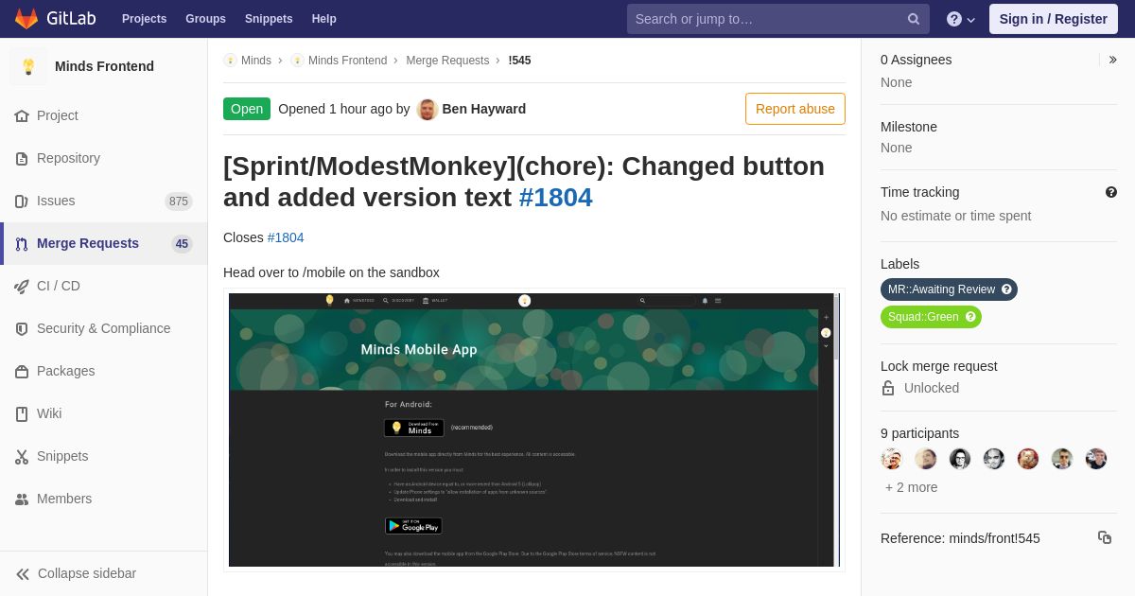Click the MR::Awaiting Review label help icon

coord(1006,289)
